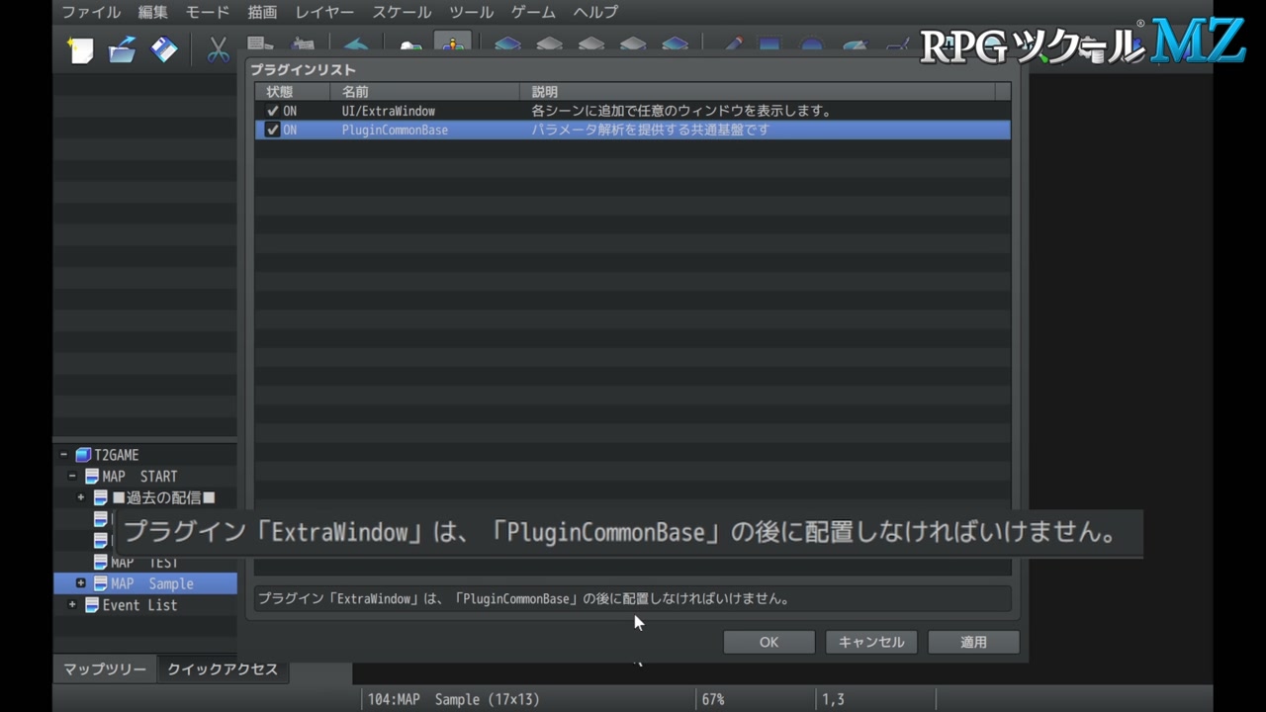Open the 編集 menu
The image size is (1266, 712).
pyautogui.click(x=152, y=12)
